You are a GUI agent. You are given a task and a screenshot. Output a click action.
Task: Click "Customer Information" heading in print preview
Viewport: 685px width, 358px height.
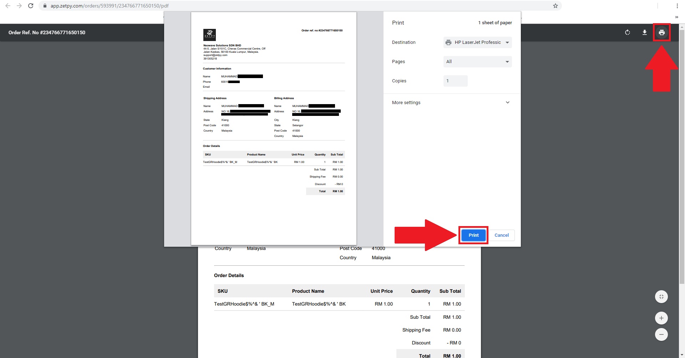(x=217, y=69)
